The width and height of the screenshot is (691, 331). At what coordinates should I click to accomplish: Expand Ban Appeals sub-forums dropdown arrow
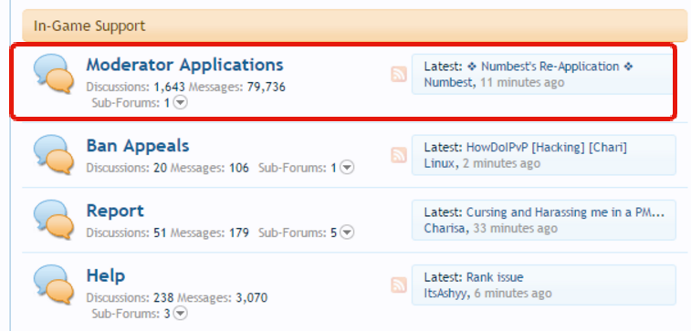click(x=347, y=168)
